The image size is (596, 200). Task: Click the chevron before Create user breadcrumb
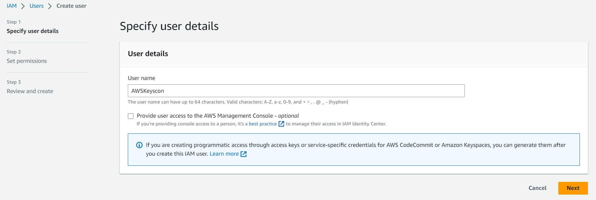(x=50, y=6)
